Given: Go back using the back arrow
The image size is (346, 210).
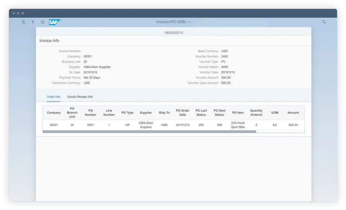Looking at the screenshot, I should tap(33, 22).
